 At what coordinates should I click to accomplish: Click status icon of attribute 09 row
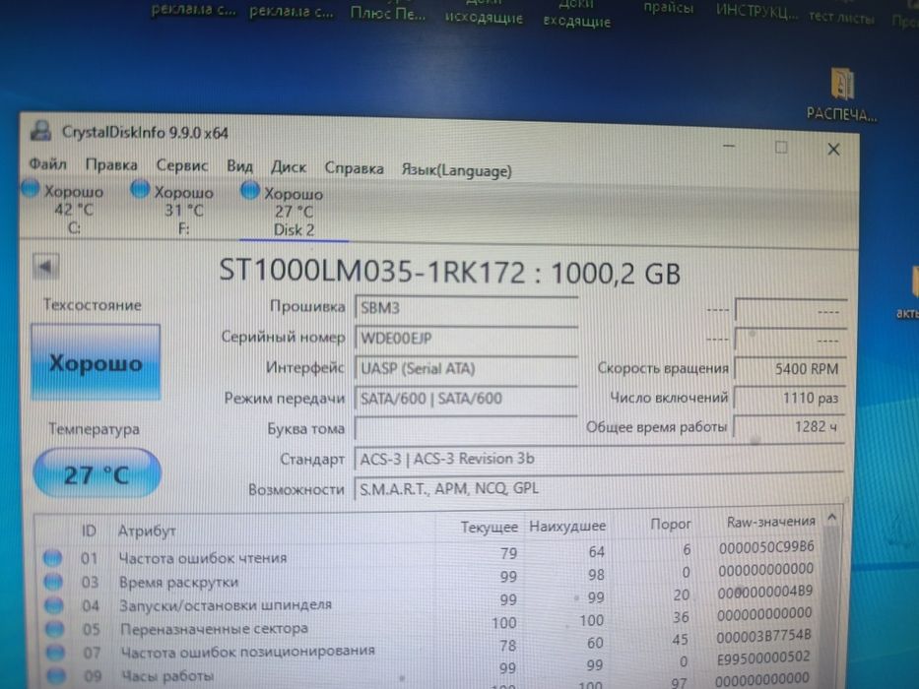click(x=56, y=676)
